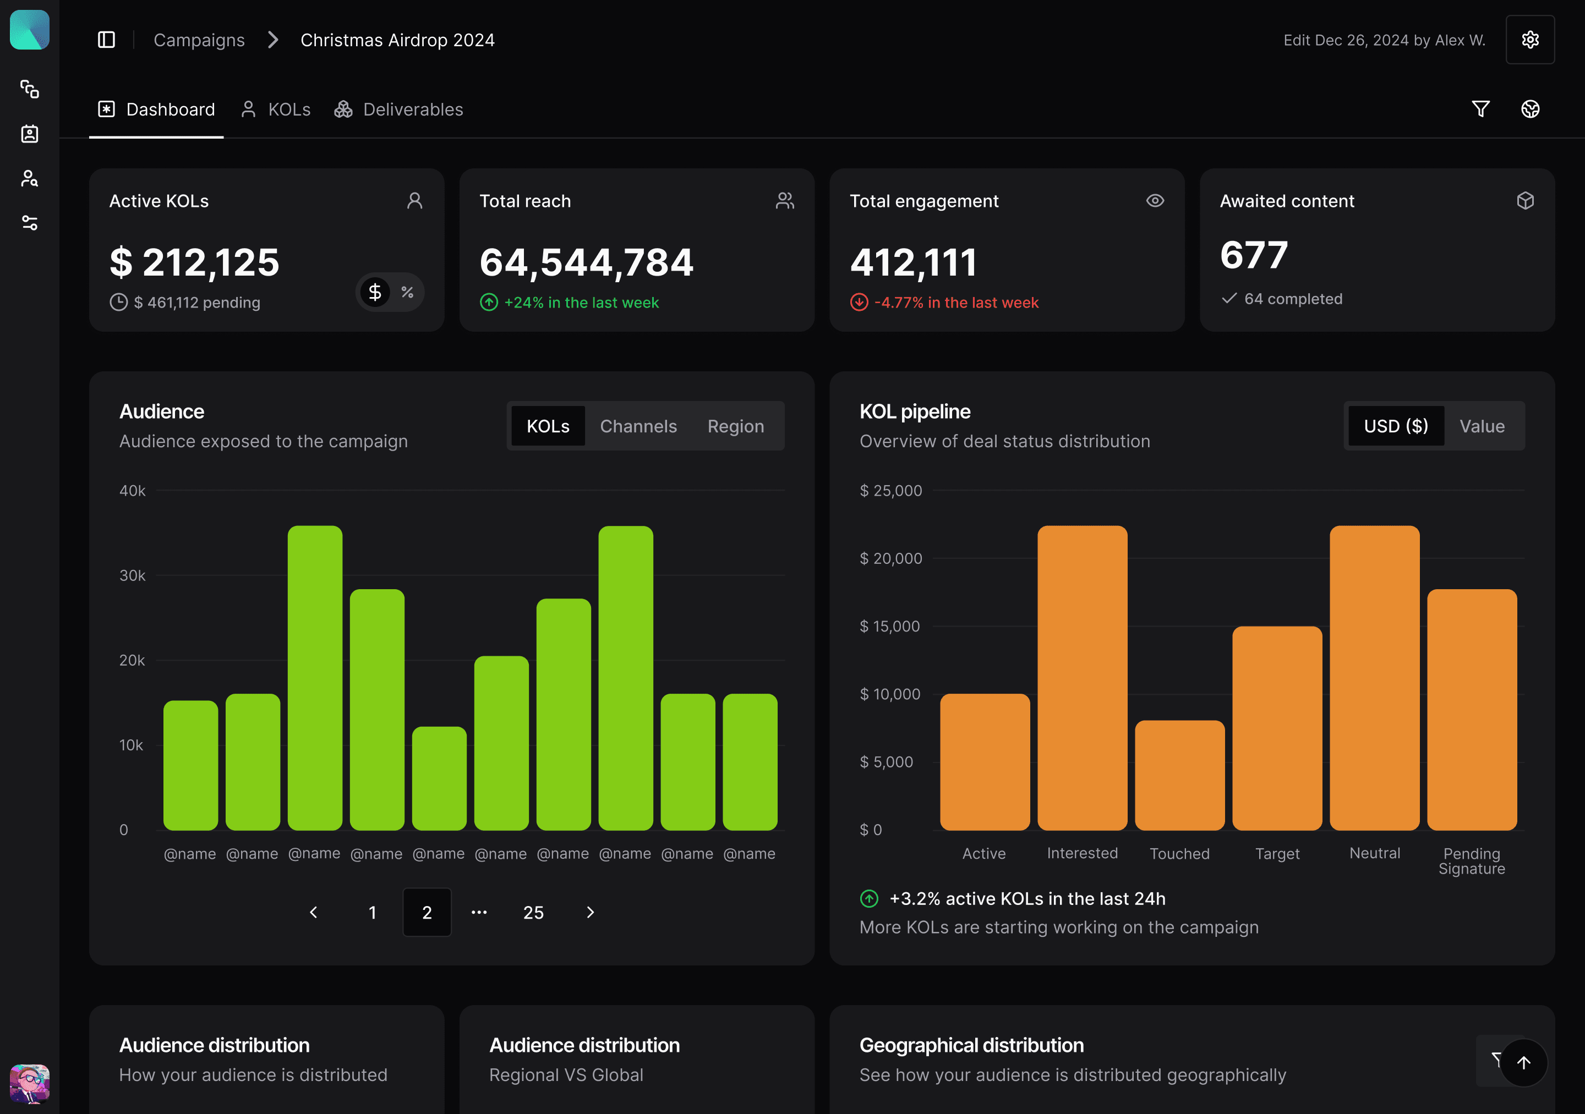Open the contacts badge icon in sidebar
This screenshot has height=1114, width=1585.
point(30,134)
